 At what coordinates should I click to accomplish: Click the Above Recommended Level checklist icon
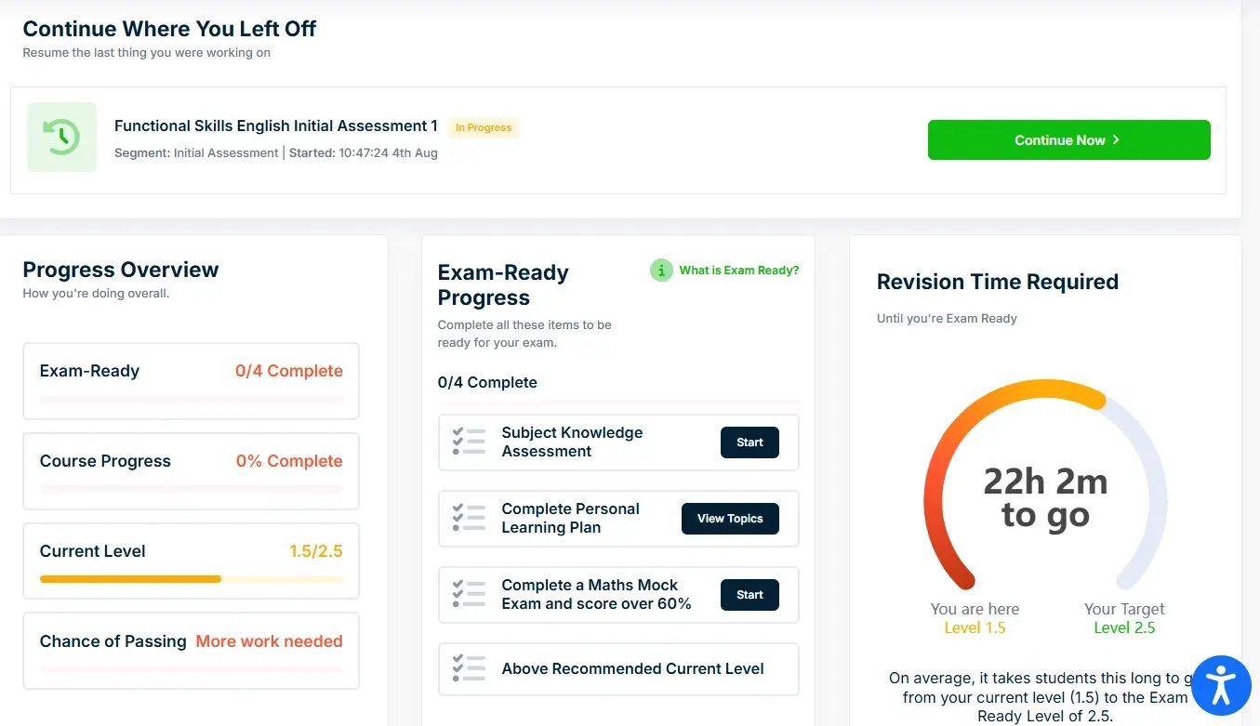tap(469, 668)
